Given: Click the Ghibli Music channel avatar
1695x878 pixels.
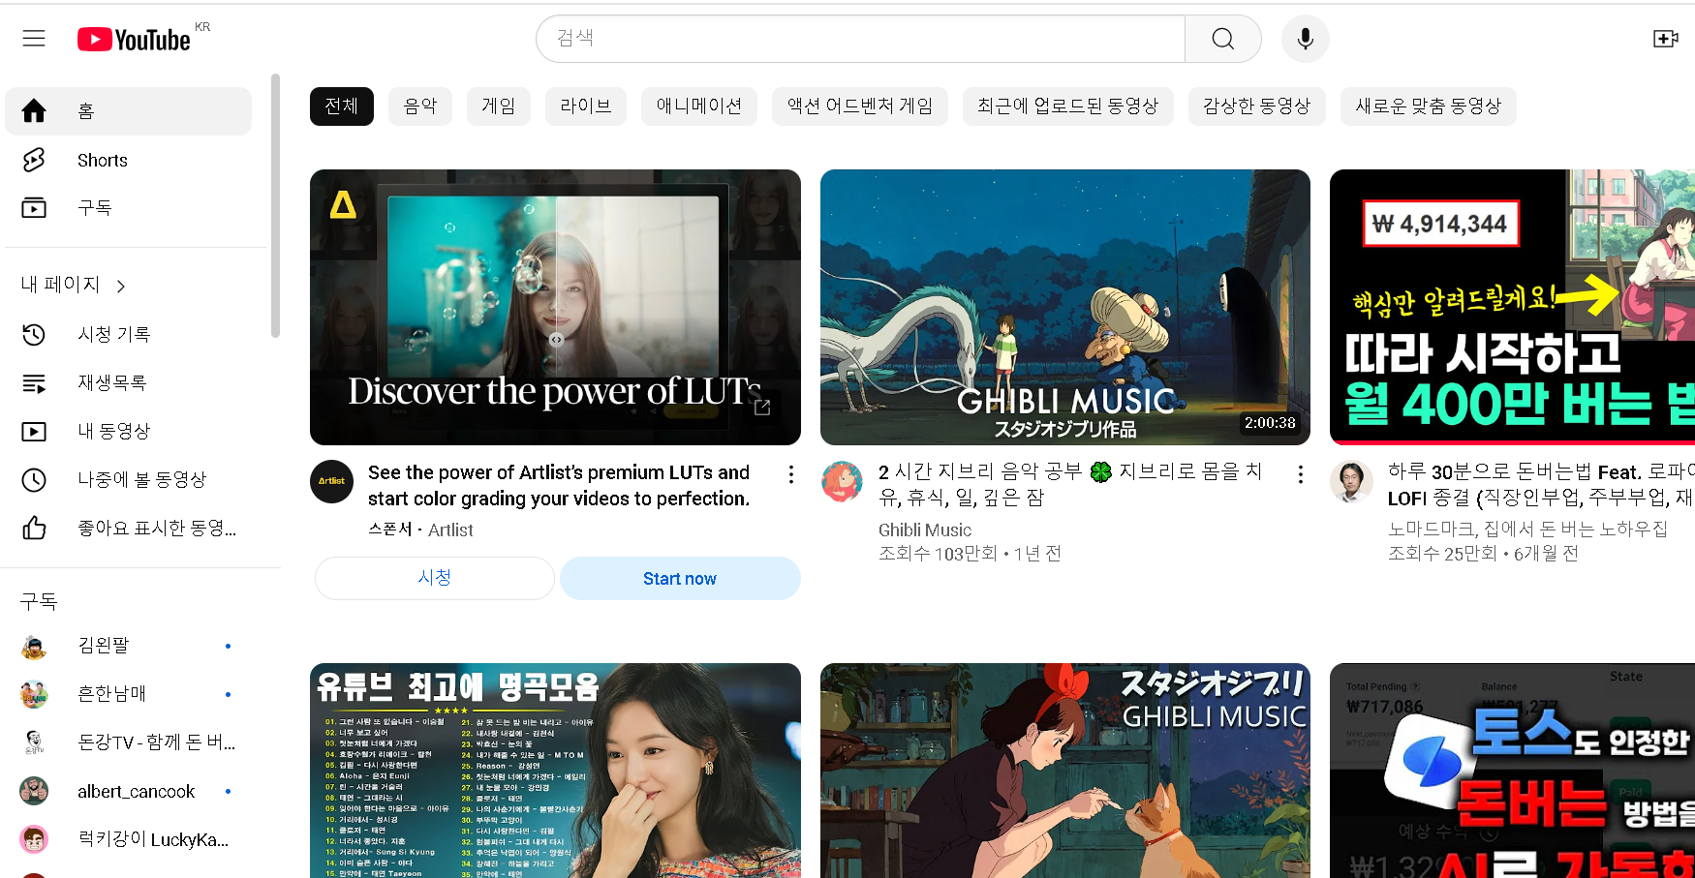Looking at the screenshot, I should (x=842, y=481).
